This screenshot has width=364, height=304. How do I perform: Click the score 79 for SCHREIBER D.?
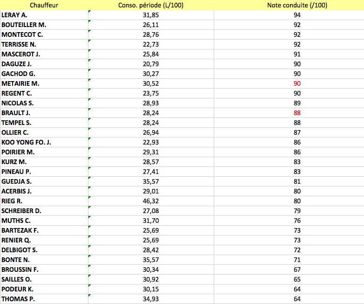pyautogui.click(x=297, y=211)
